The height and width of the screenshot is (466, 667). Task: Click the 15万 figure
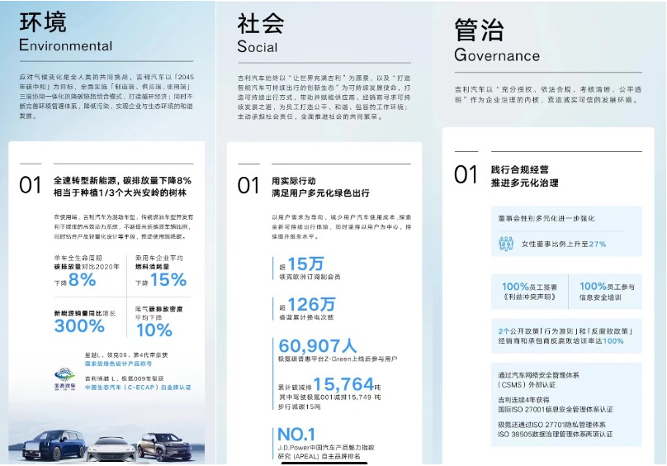306,264
